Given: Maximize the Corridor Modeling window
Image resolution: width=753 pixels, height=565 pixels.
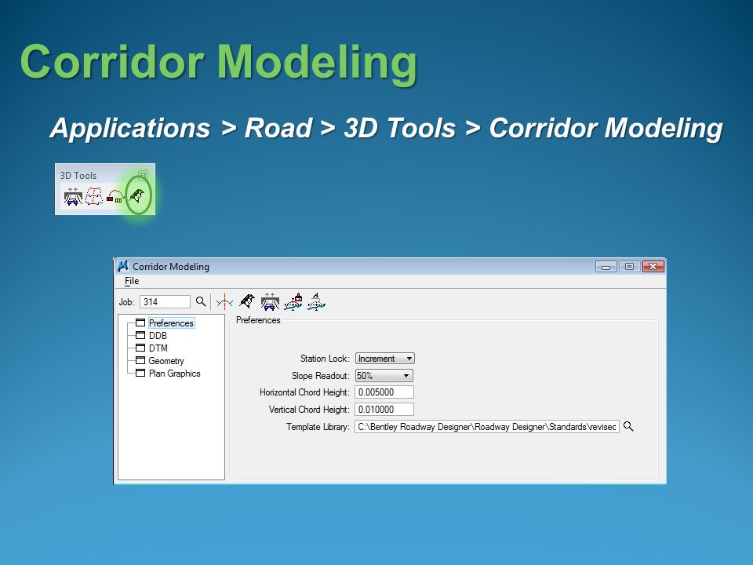Looking at the screenshot, I should [x=629, y=267].
